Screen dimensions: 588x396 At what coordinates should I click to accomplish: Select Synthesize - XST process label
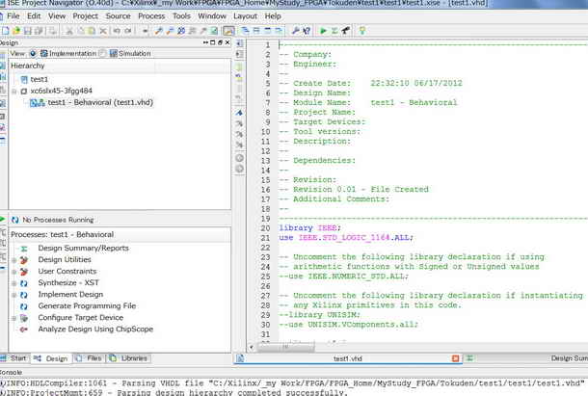coord(68,282)
